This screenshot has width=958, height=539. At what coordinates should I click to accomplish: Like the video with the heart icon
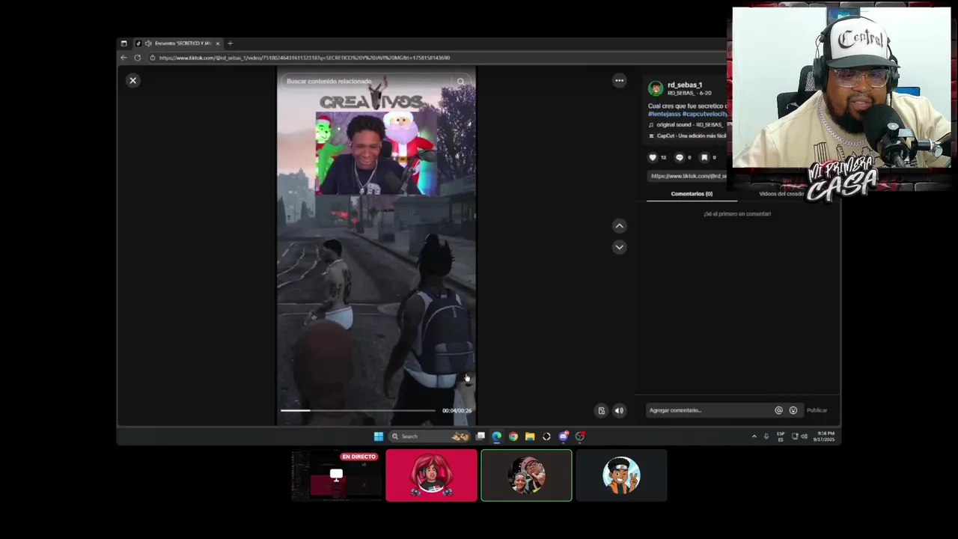click(x=653, y=157)
